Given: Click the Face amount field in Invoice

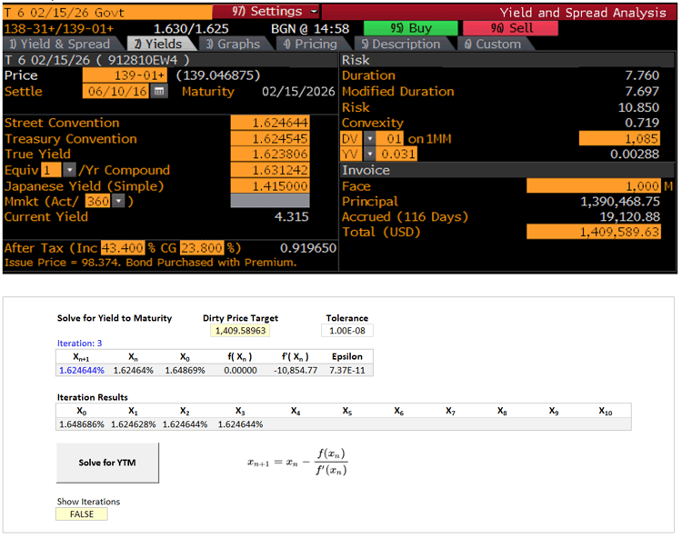Looking at the screenshot, I should (x=593, y=186).
